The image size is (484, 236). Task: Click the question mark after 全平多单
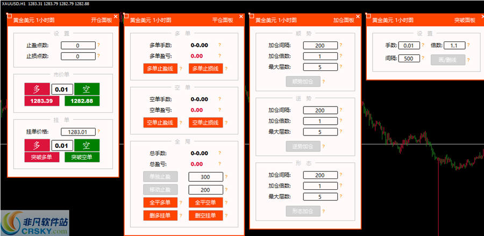click(181, 203)
